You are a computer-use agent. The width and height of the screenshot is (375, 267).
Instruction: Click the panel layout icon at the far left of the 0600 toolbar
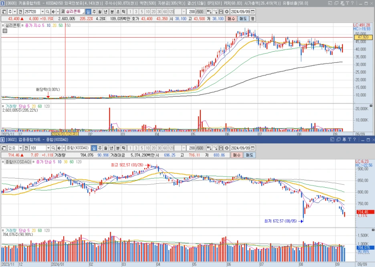[4, 12]
